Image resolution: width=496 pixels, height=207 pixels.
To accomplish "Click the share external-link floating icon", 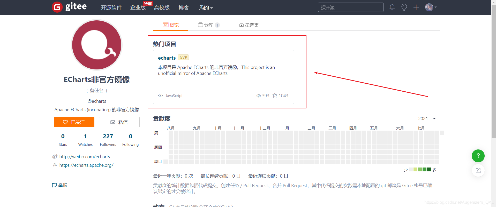I will 478,170.
